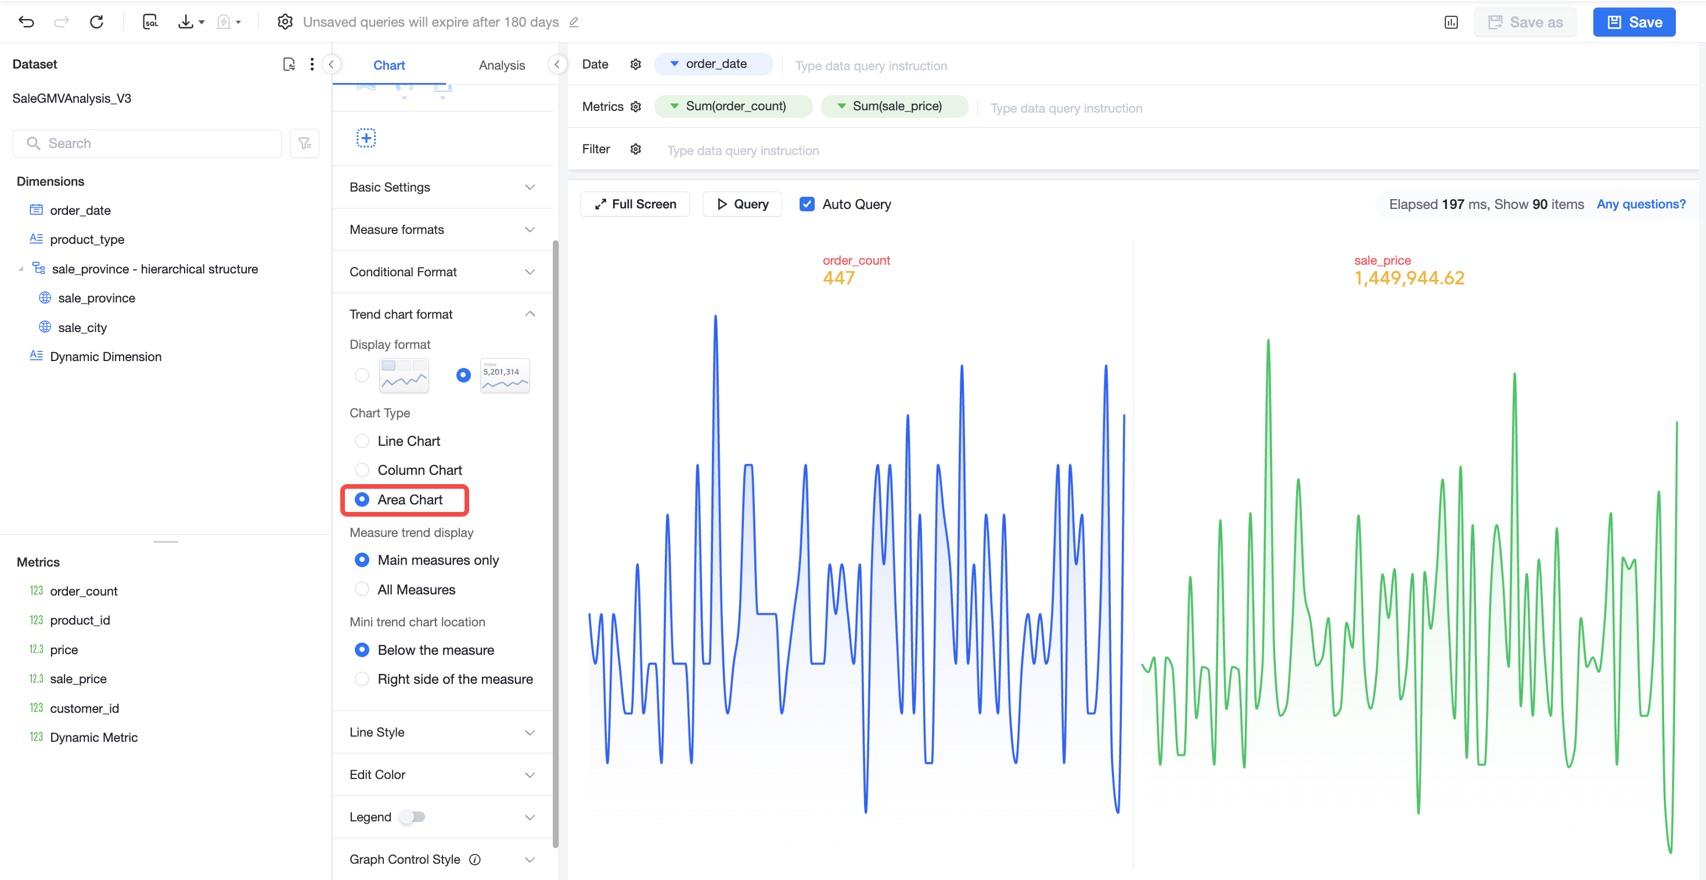Click the dataset Search input field

coord(147,143)
